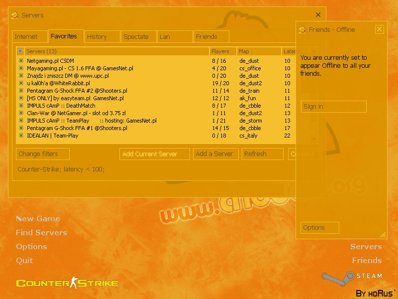This screenshot has width=398, height=299.
Task: Click the icon beside IDEALAN | Team-Play server
Action: click(x=21, y=136)
